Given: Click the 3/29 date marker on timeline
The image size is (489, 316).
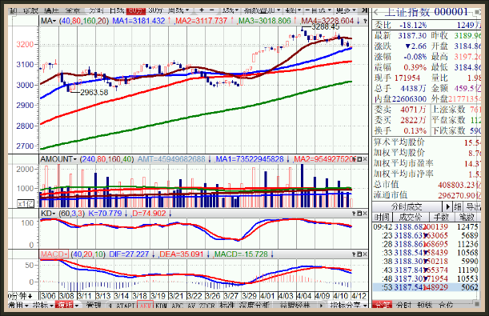Looking at the screenshot, I should tap(249, 295).
